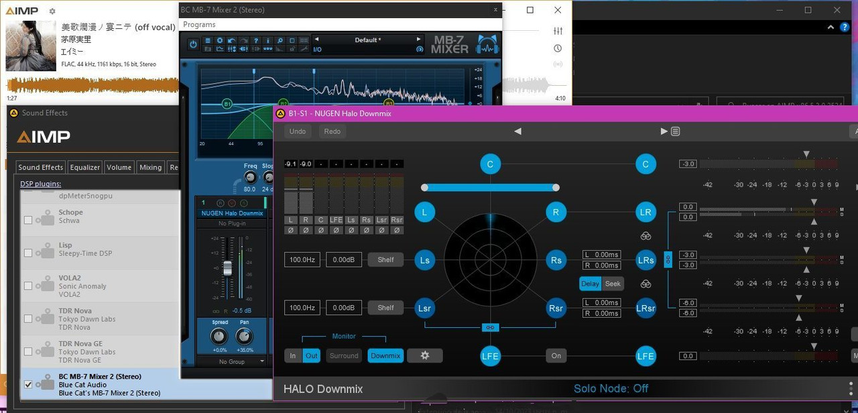
Task: Select the Rs input channel node
Action: [556, 260]
